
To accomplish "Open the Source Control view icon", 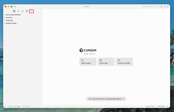I will click(x=22, y=11).
